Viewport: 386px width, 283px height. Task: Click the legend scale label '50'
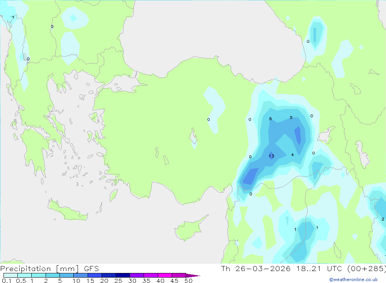point(188,281)
